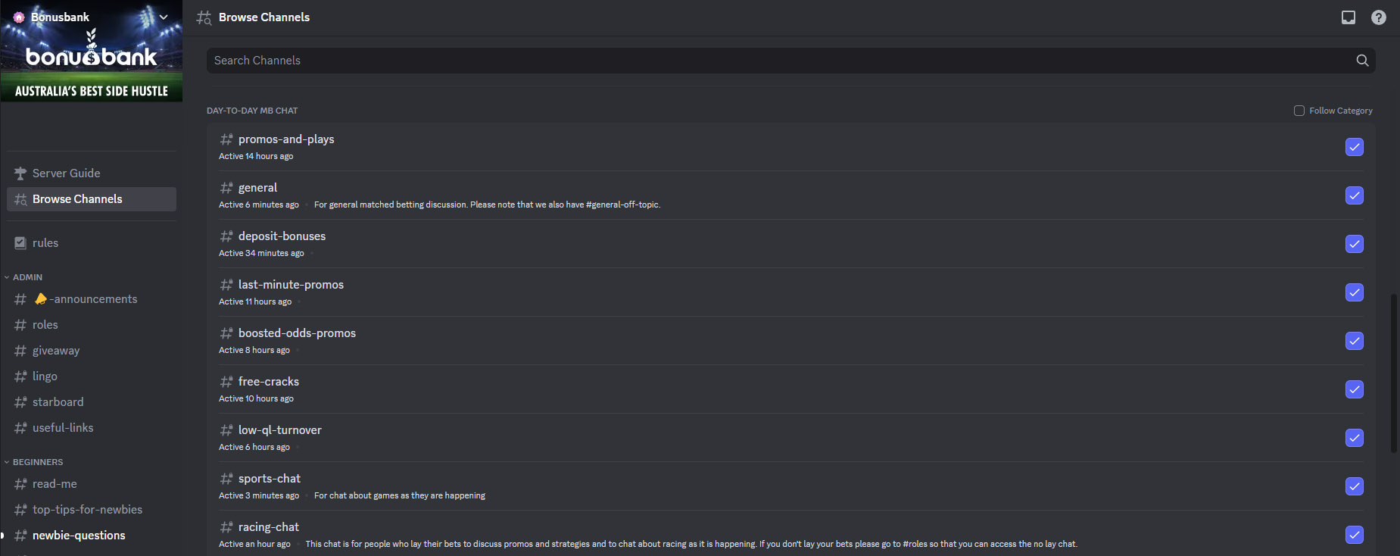Collapse the BEGINNERS category
The width and height of the screenshot is (1400, 556).
coord(34,461)
